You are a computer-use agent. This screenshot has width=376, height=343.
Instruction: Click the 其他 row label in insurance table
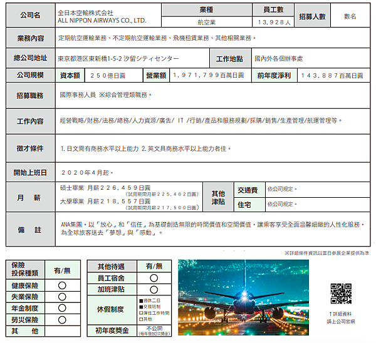25,331
